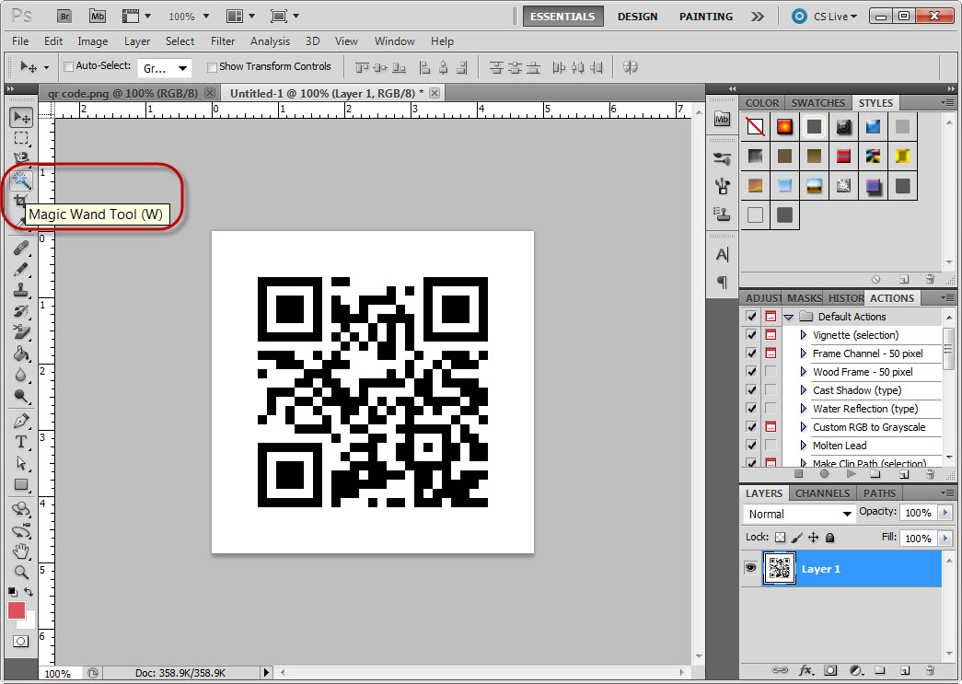This screenshot has width=962, height=684.
Task: Open the Mini Bridge panel
Action: coord(722,120)
